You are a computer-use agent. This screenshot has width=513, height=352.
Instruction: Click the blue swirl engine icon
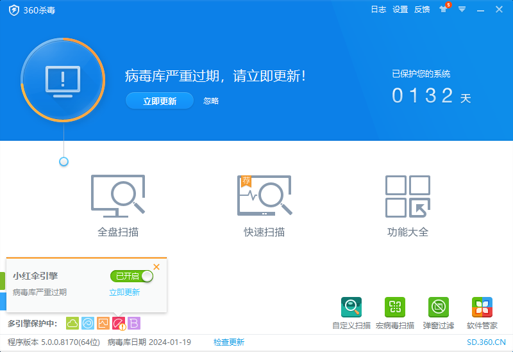(x=88, y=323)
